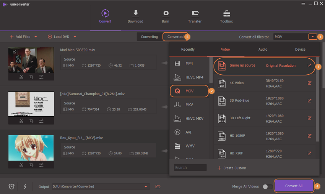Click the format presets scrollbar
Screen dimensions: 325x194
(x=317, y=99)
